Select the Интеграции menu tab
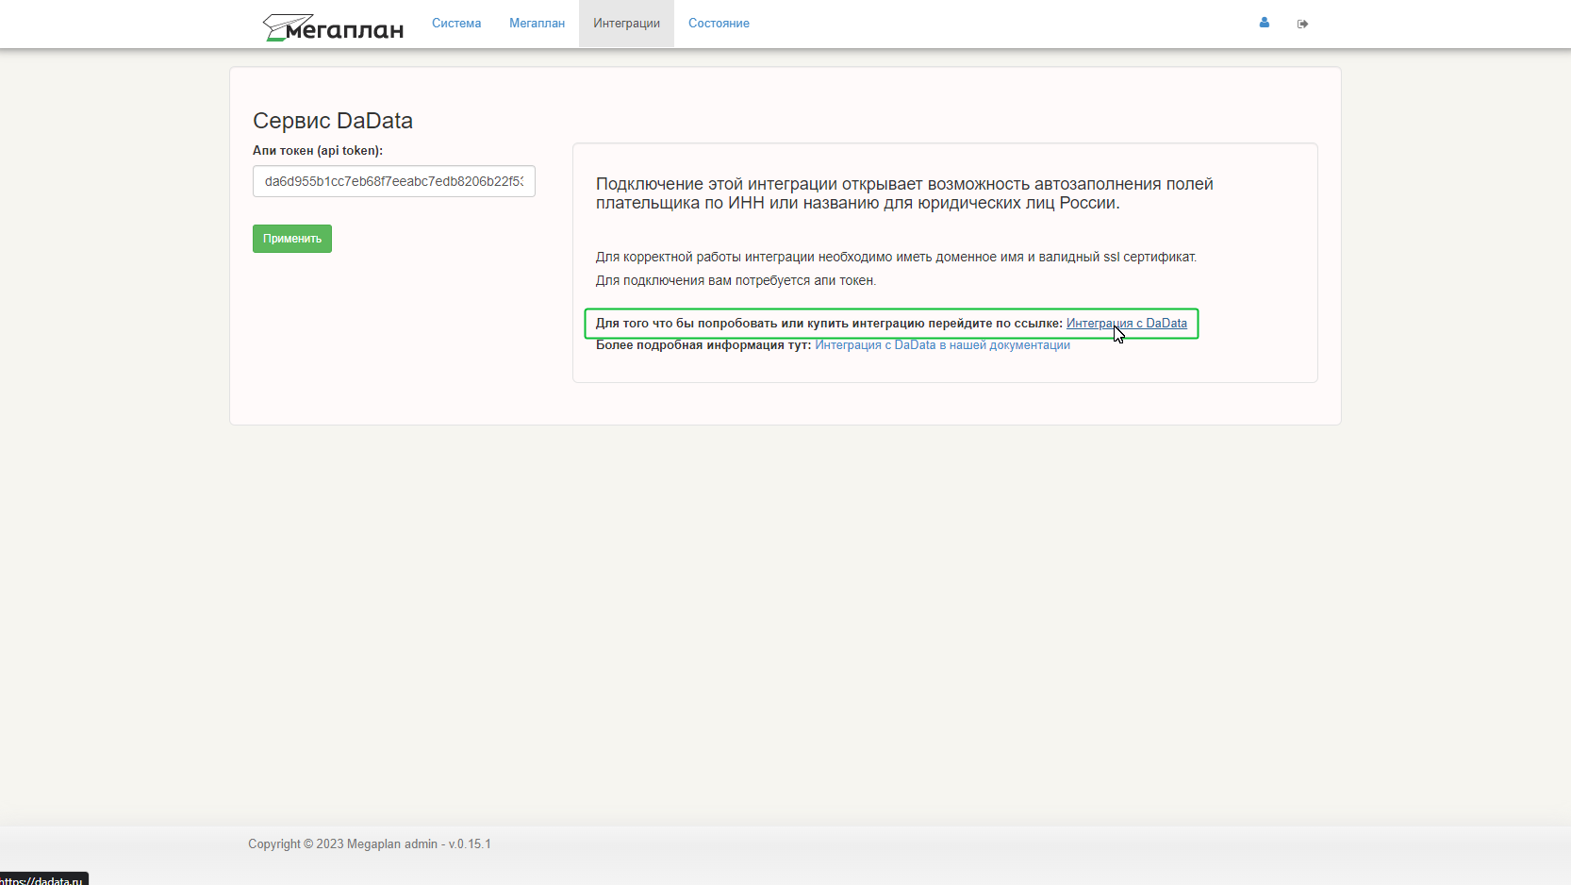1571x885 pixels. click(626, 24)
